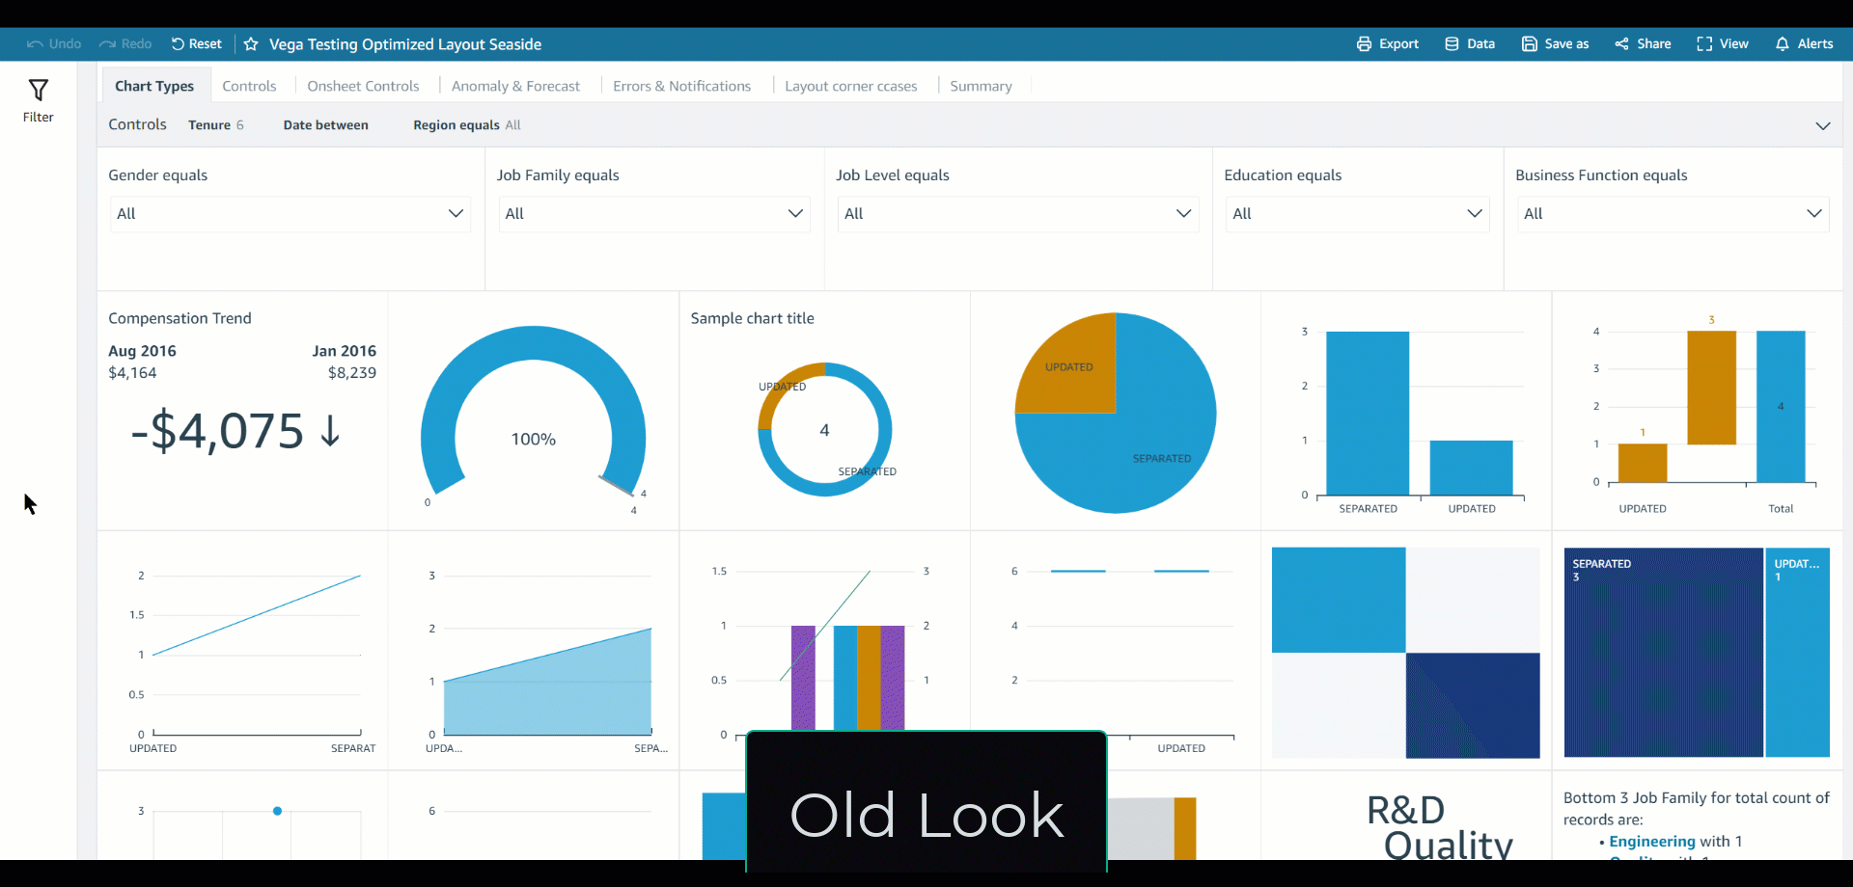Screen dimensions: 1853x887
Task: Open the Gender equals dropdown
Action: [x=290, y=214]
